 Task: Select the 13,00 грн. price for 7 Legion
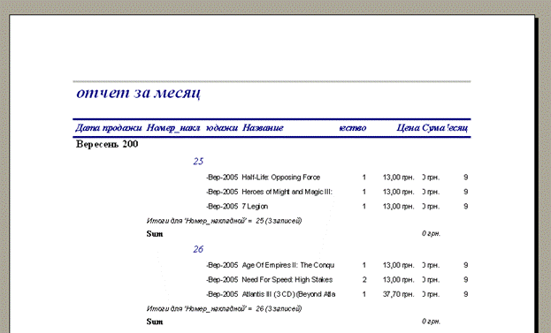(x=399, y=207)
